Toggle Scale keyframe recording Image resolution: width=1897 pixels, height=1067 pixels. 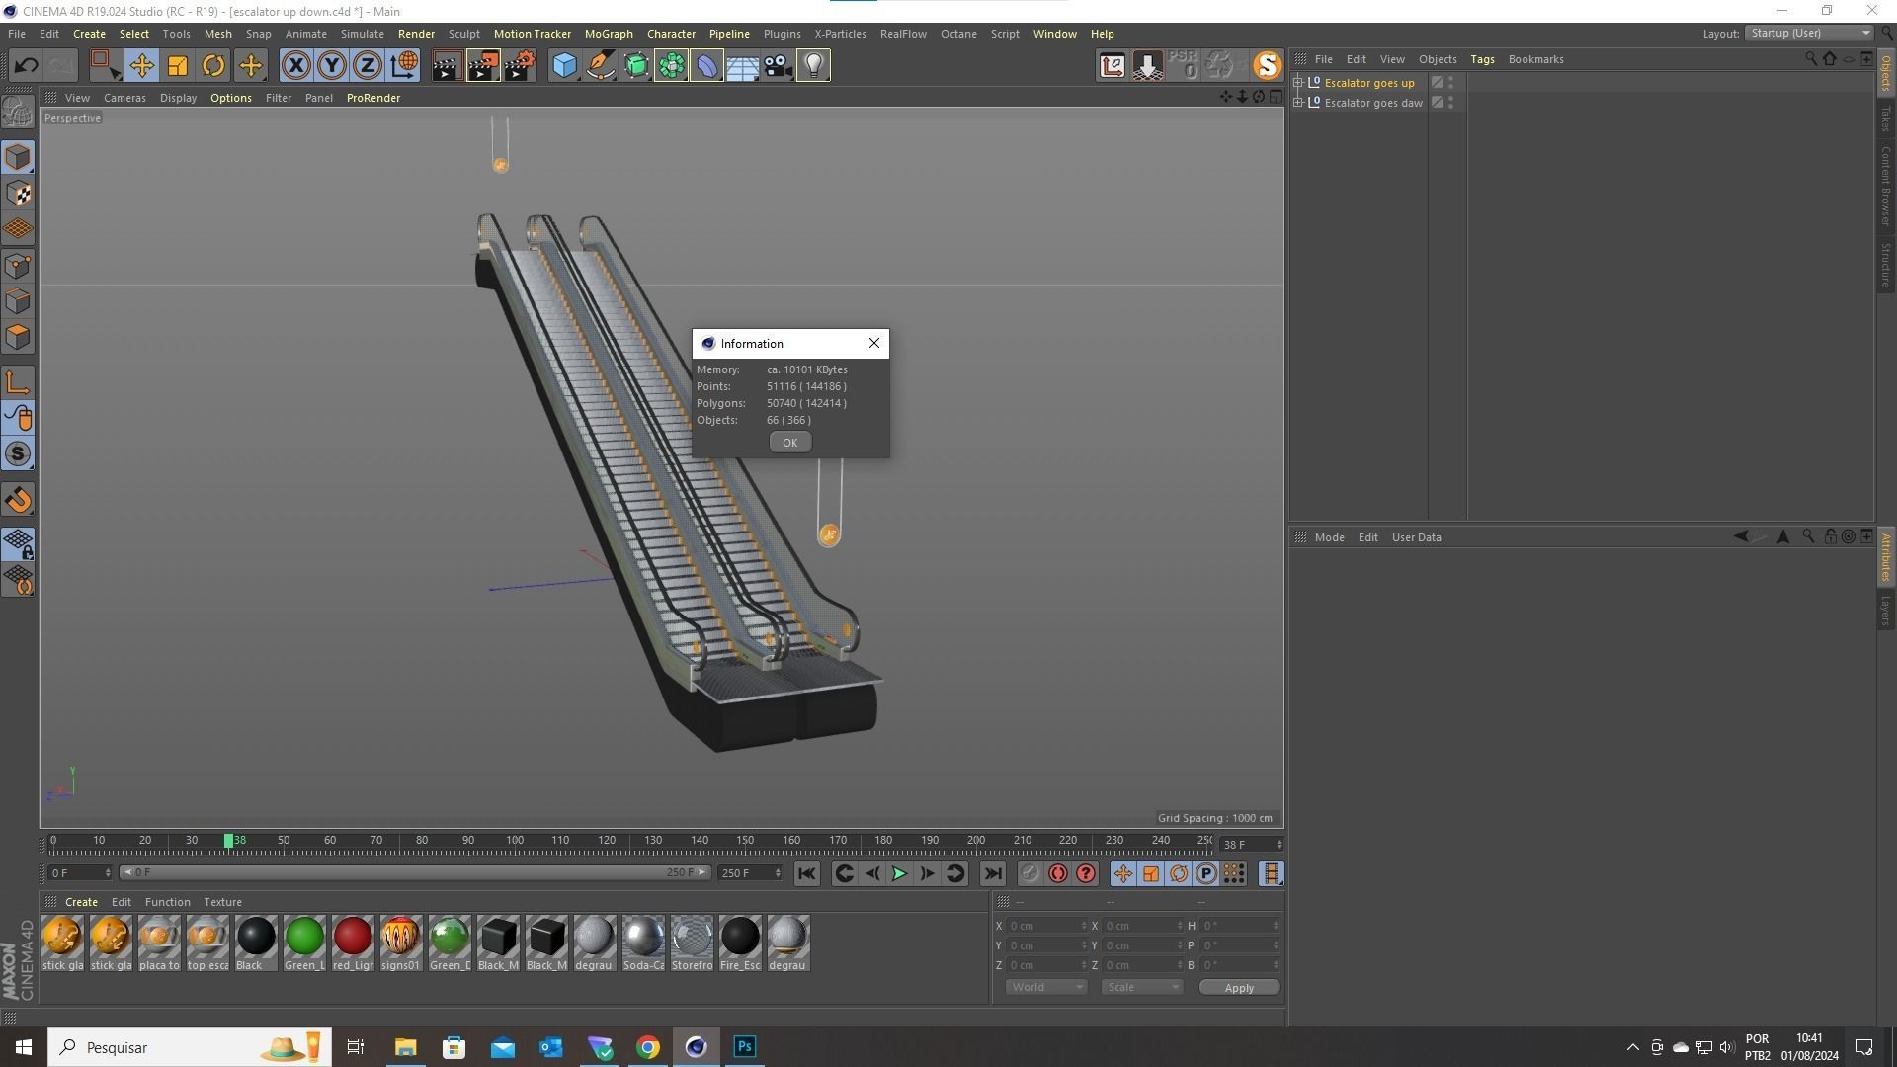[x=1151, y=874]
